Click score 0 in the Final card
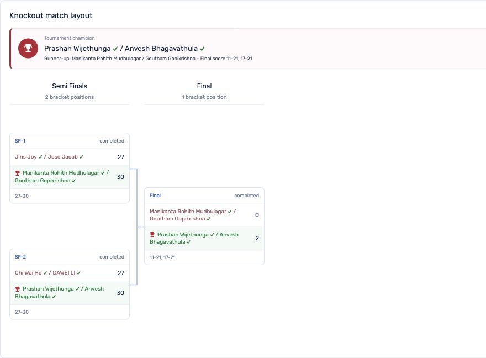Screen dimensions: 486x358 pos(257,215)
